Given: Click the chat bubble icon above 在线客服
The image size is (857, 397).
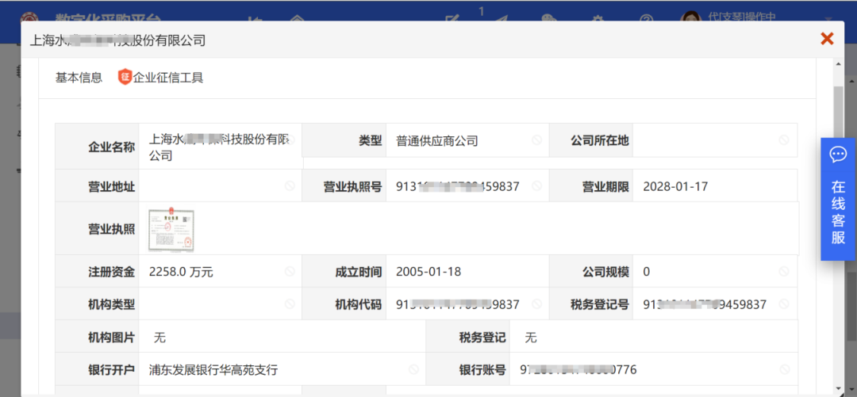Looking at the screenshot, I should point(838,154).
